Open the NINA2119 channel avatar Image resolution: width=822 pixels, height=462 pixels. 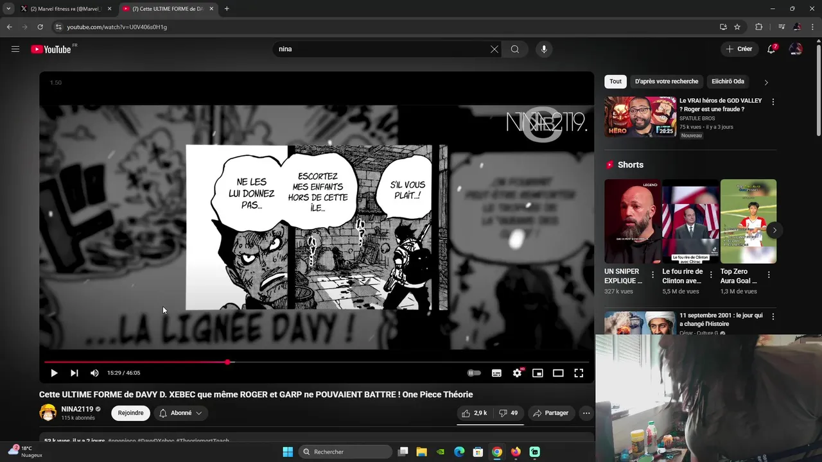click(48, 413)
